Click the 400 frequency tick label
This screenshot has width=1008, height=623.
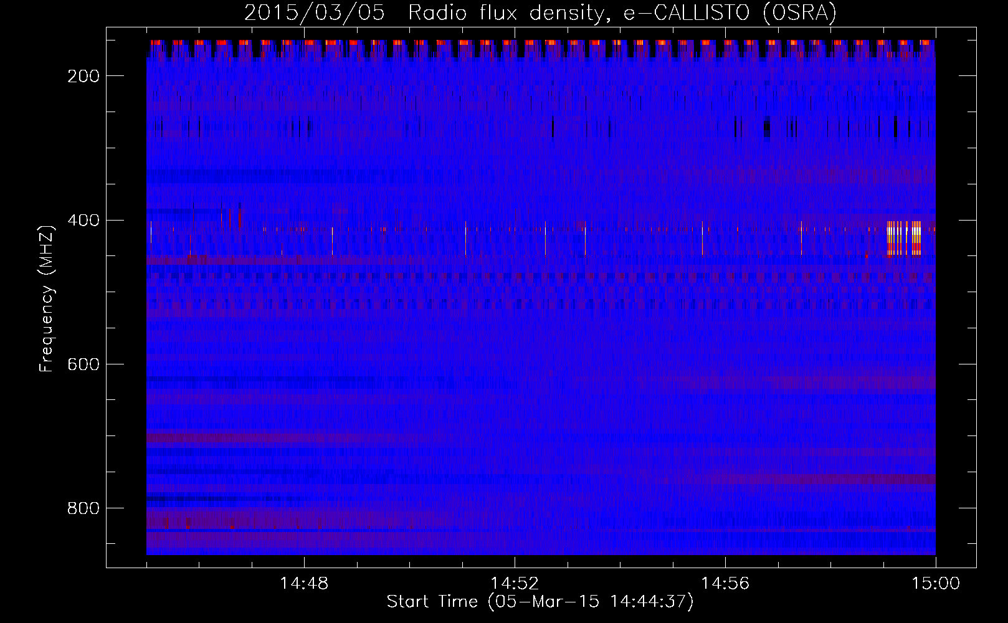83,221
